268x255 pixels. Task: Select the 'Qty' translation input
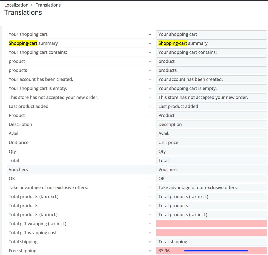click(211, 151)
